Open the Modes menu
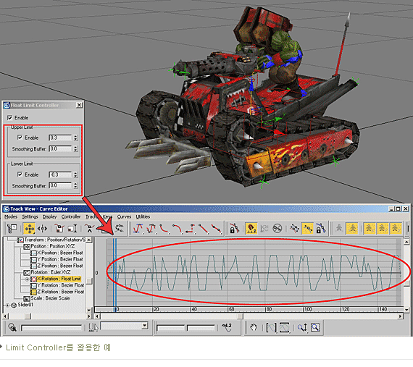The width and height of the screenshot is (413, 367). coord(11,216)
